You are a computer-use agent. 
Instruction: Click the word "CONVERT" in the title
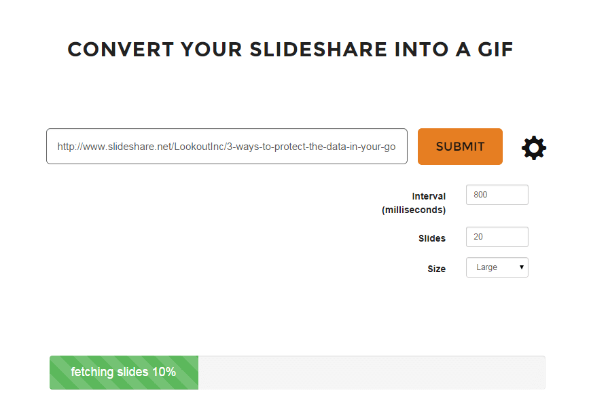[x=121, y=50]
